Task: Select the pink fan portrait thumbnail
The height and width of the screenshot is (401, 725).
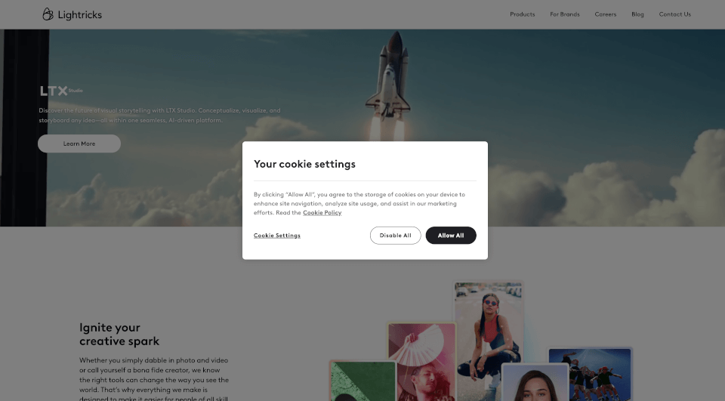Action: [421, 361]
